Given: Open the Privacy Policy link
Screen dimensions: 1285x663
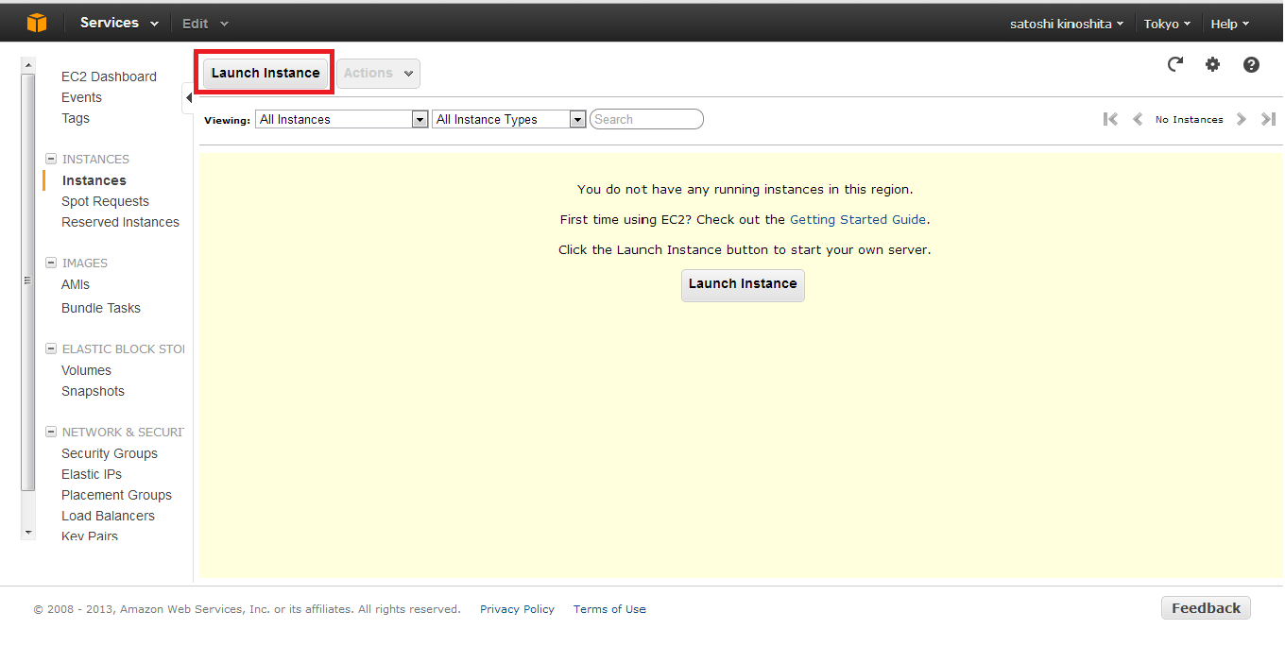Looking at the screenshot, I should (x=517, y=609).
